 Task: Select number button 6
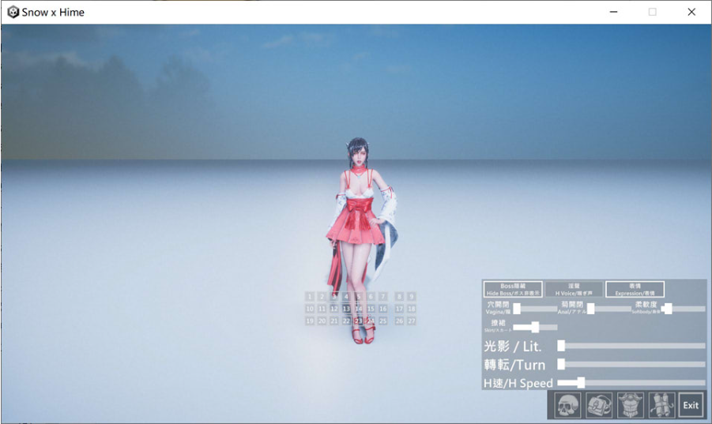[371, 297]
